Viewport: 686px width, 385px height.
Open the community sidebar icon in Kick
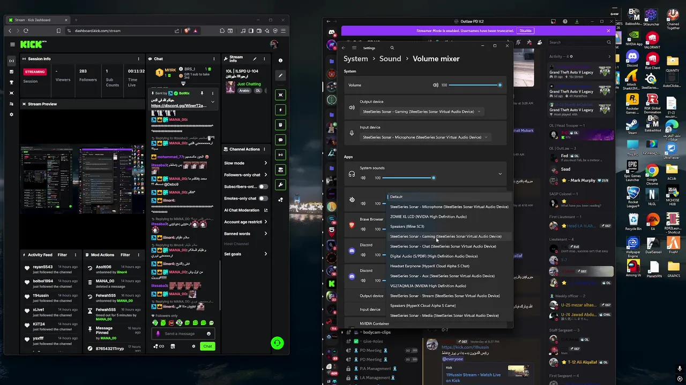pos(12,104)
